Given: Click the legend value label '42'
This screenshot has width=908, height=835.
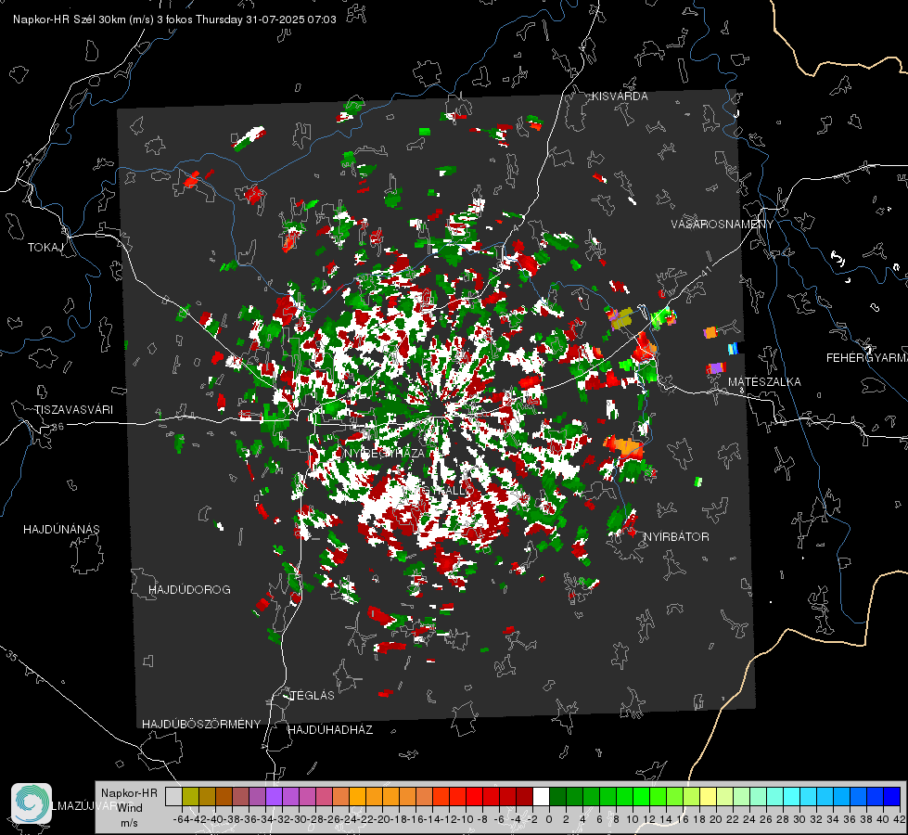Looking at the screenshot, I should [x=899, y=819].
